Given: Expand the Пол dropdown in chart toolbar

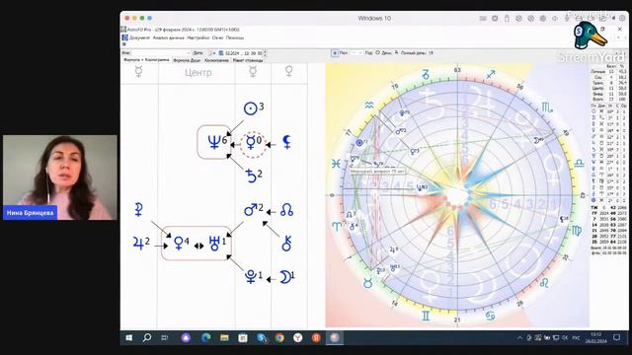Looking at the screenshot, I should [355, 52].
